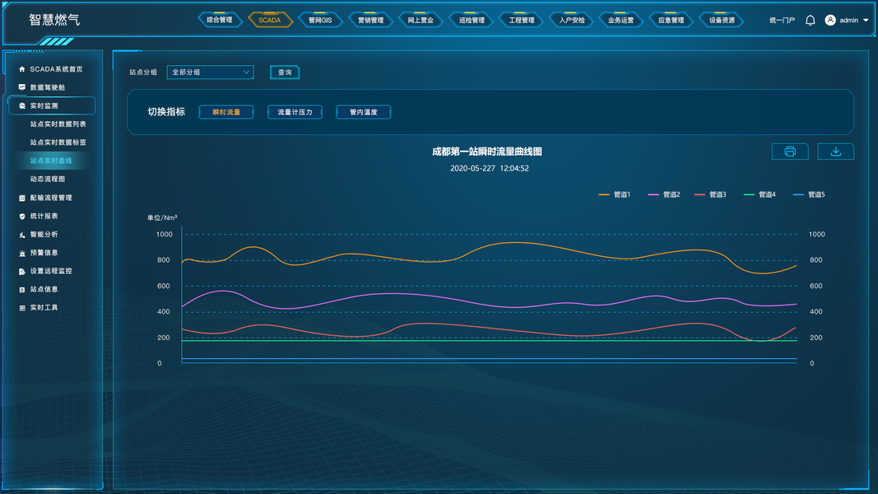Open 站点实时数据标签 submenu item
878x494 pixels.
coord(58,142)
